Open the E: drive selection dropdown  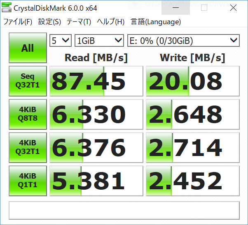coord(183,40)
